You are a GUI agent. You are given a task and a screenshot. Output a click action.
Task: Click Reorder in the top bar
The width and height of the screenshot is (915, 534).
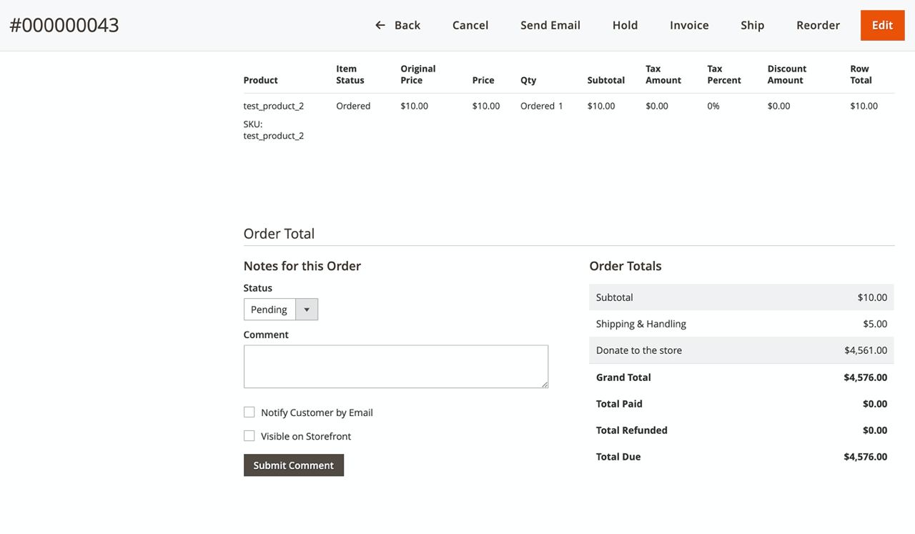[x=818, y=25]
